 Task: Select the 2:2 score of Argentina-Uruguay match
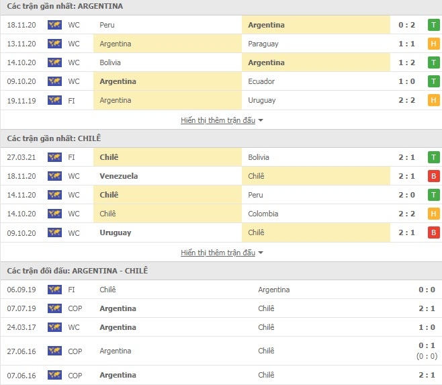406,100
